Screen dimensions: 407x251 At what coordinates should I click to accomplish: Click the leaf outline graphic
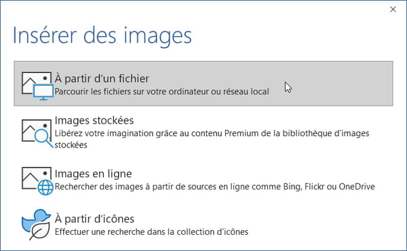[40, 231]
